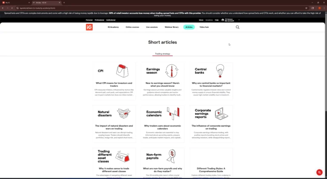The image size is (327, 179).
Task: Select the Trading strategy tab
Action: [163, 54]
